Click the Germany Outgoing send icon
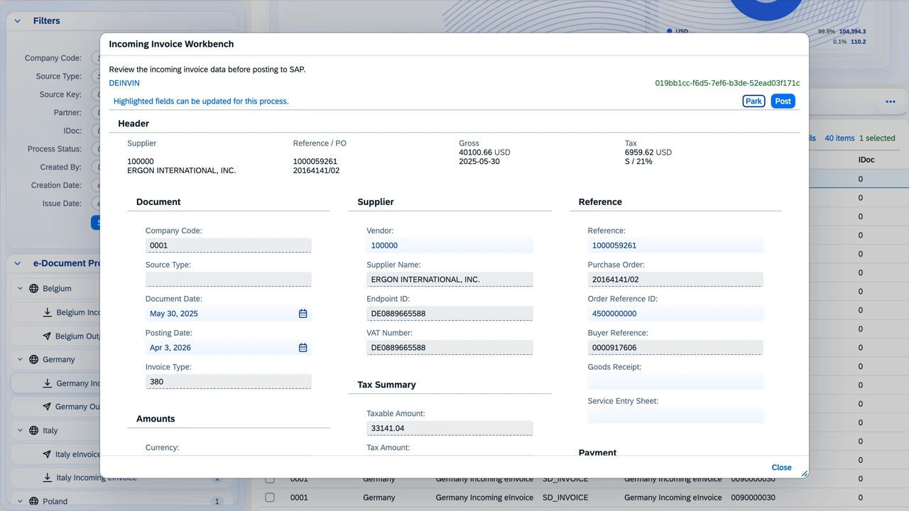Screen dimensions: 909x511 47,407
